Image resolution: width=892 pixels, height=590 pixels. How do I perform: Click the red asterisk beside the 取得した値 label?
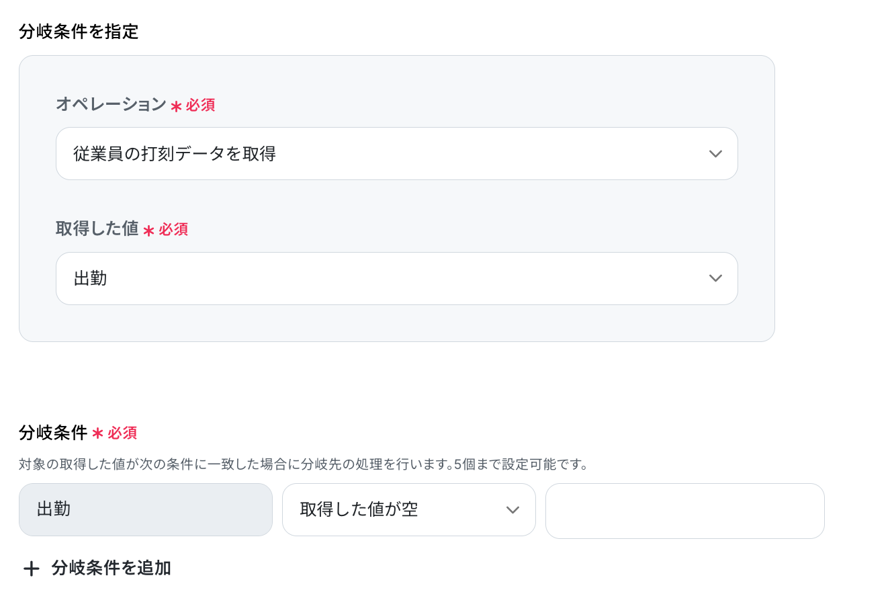(x=148, y=230)
